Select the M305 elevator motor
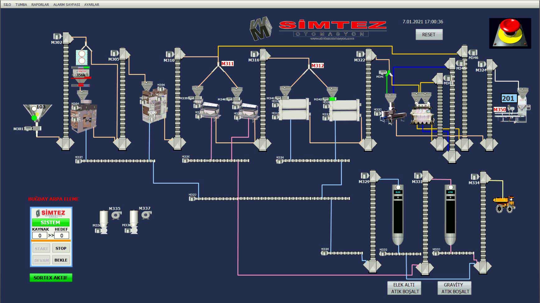540x303 pixels. [115, 53]
